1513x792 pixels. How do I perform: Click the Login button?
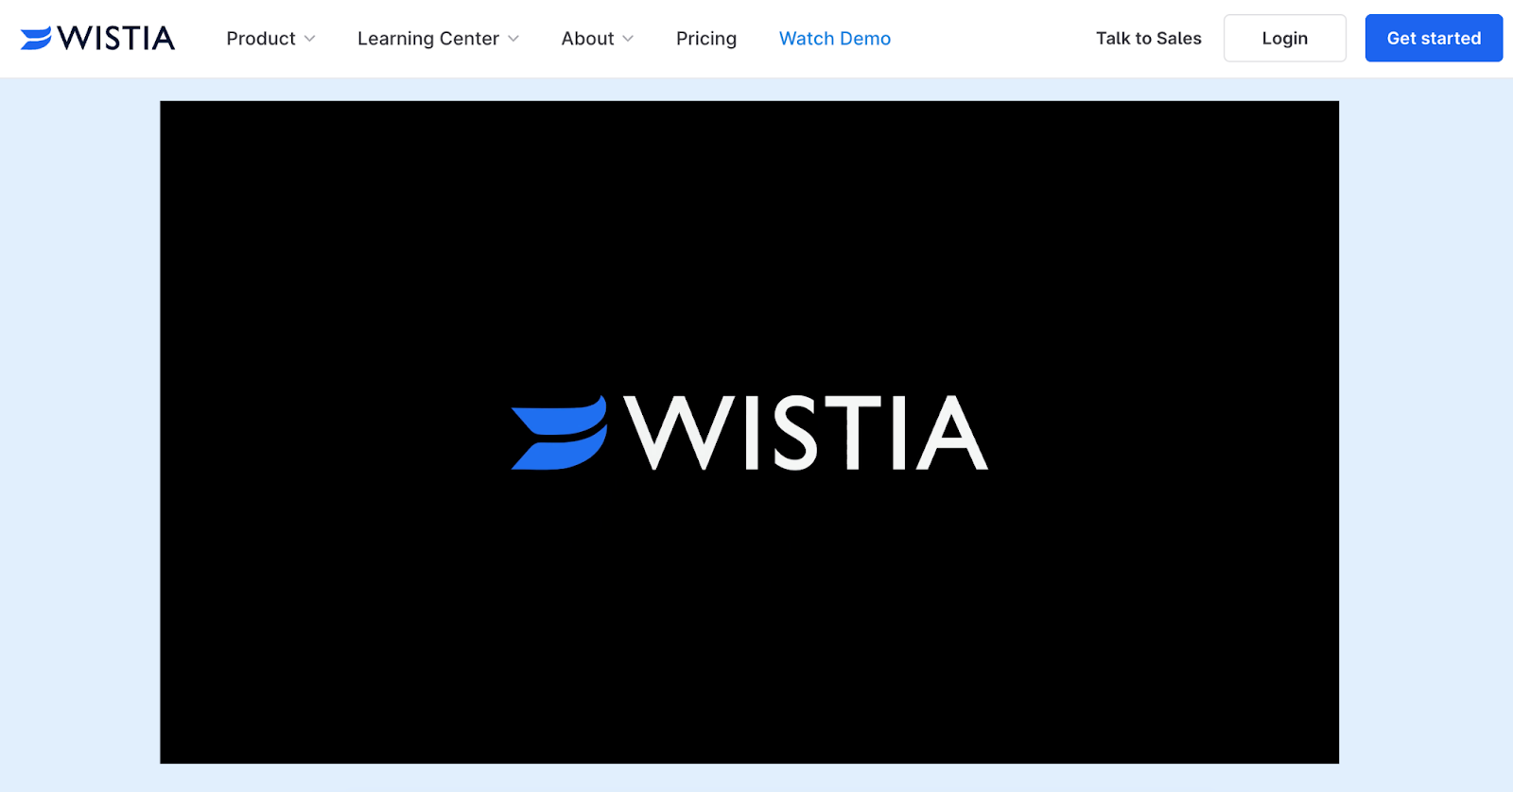point(1285,38)
